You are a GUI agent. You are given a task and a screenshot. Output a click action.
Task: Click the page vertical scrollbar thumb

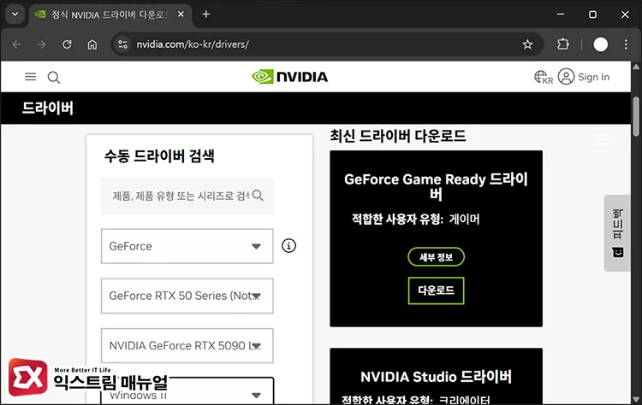pos(636,116)
